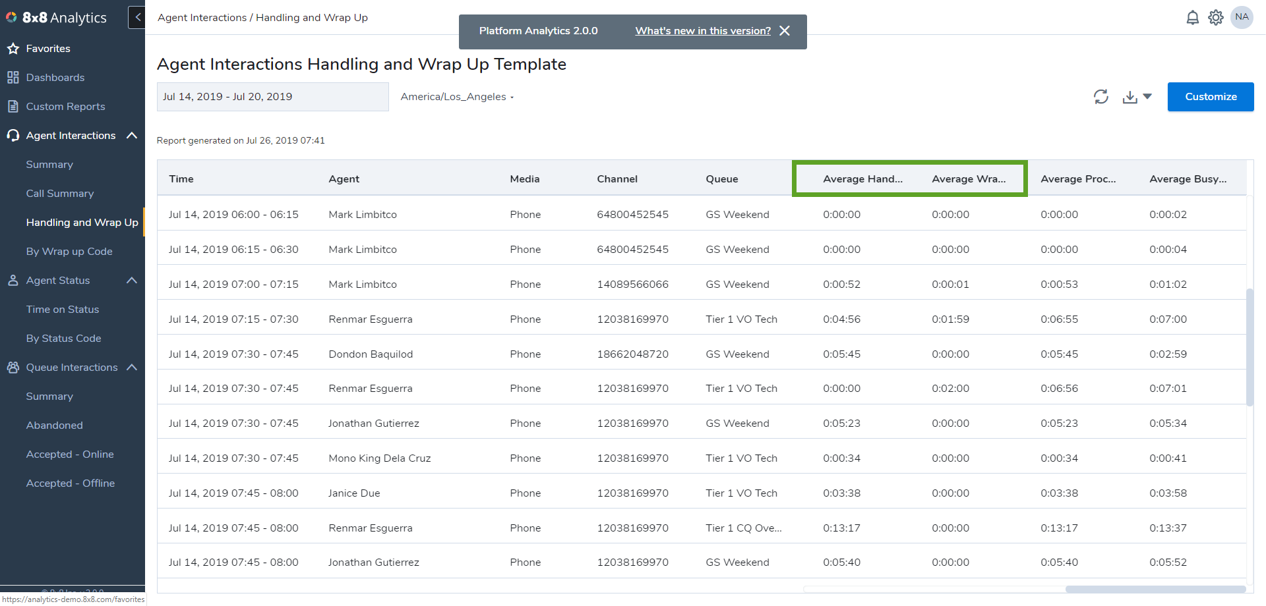This screenshot has height=606, width=1266.
Task: Select Call Summary in the sidebar
Action: [60, 193]
